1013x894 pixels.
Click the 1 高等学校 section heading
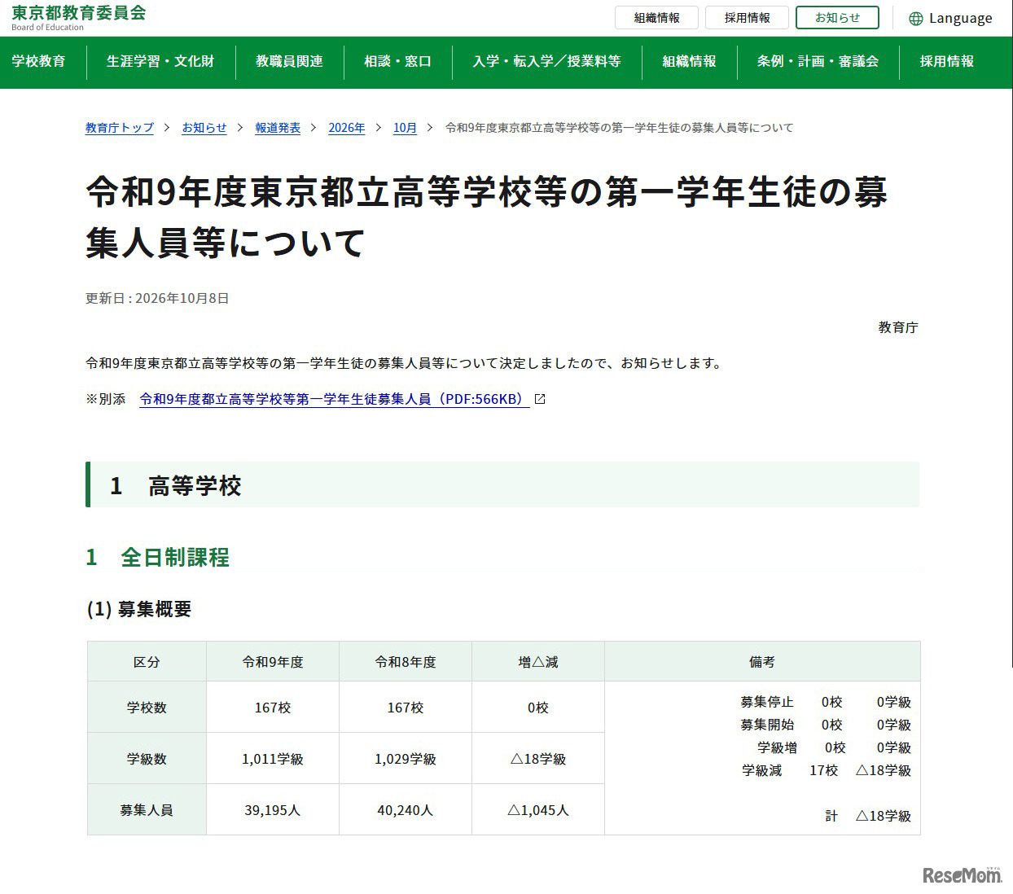[x=502, y=485]
